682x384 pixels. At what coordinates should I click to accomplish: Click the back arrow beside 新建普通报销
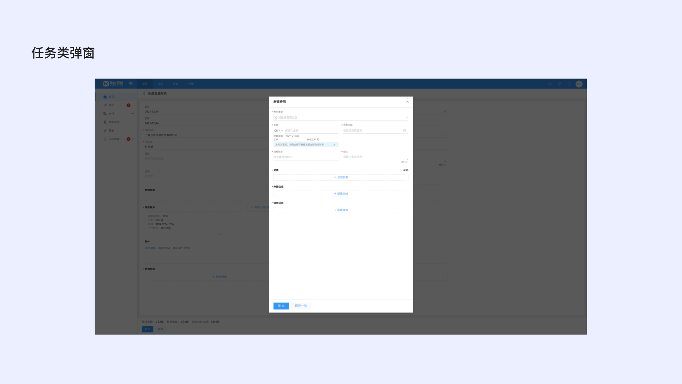(144, 94)
